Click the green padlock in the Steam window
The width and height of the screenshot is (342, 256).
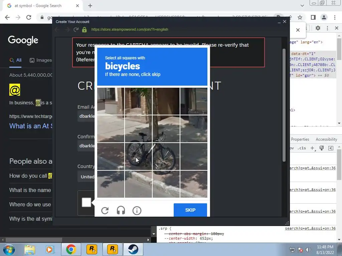pos(84,29)
